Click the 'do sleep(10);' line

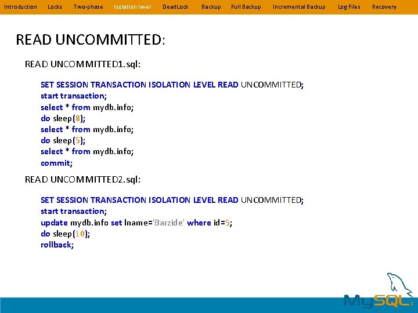click(65, 234)
